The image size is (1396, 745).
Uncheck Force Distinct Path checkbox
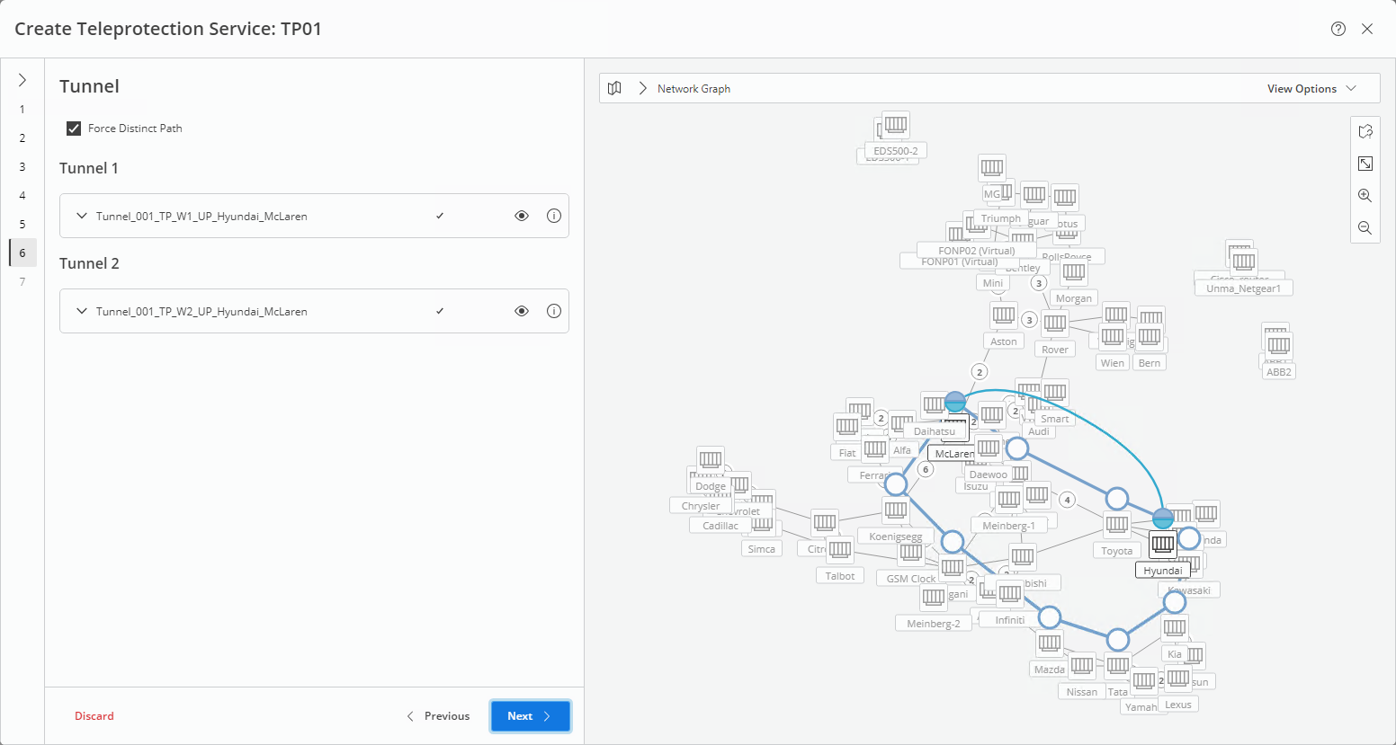(x=74, y=129)
